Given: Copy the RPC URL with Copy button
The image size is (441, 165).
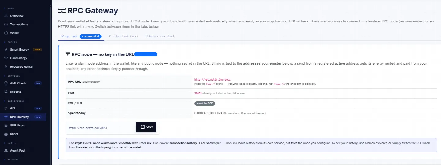Looking at the screenshot, I should tap(146, 127).
